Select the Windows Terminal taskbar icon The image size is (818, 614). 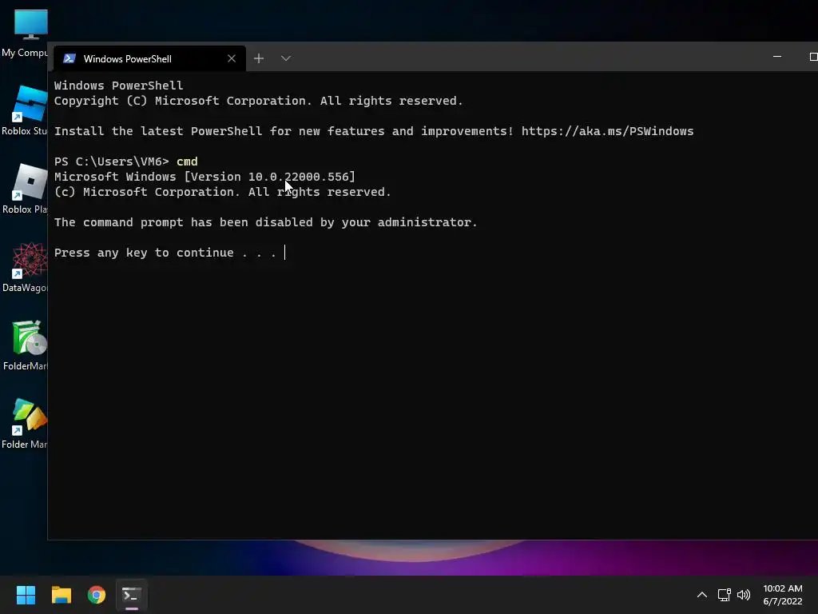(132, 595)
